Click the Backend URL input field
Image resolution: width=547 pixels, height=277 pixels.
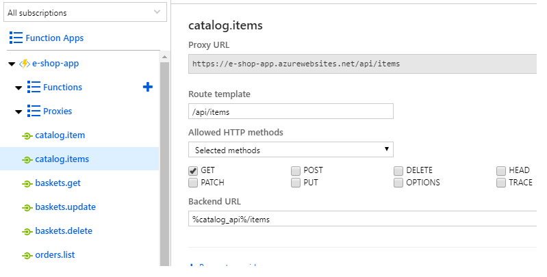(x=363, y=219)
